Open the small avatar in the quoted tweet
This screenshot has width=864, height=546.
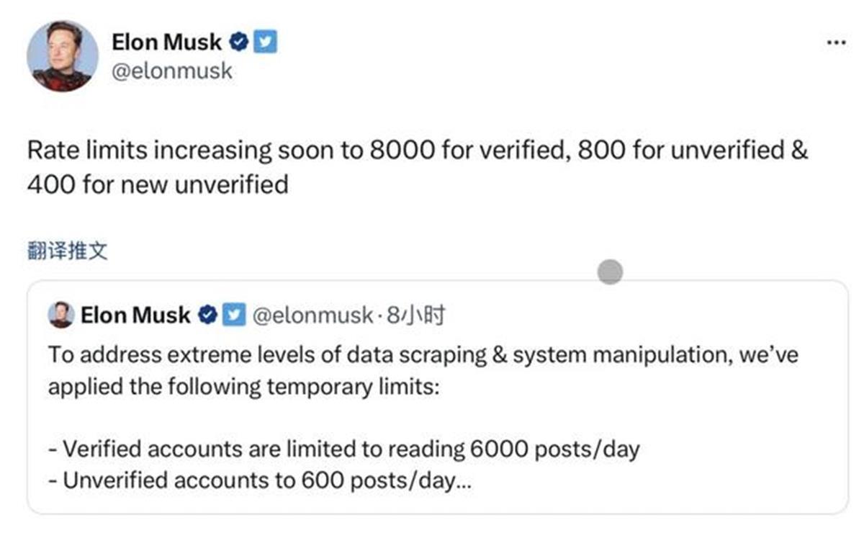click(x=60, y=315)
